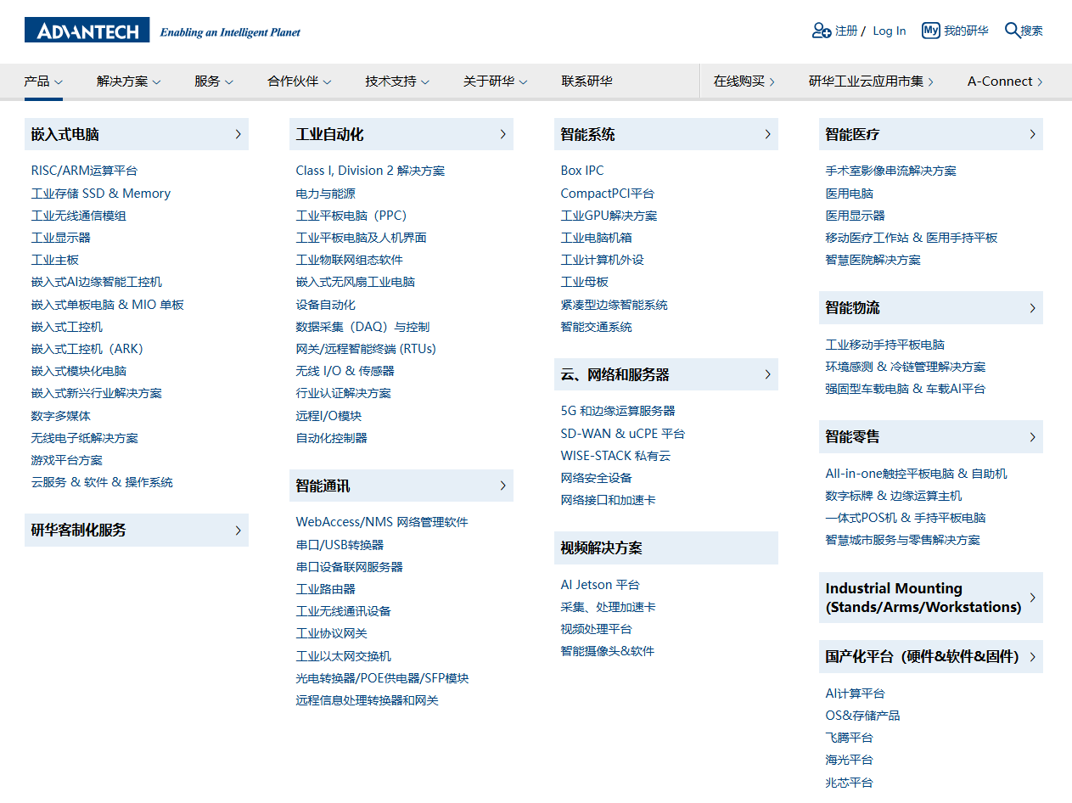The height and width of the screenshot is (803, 1072).
Task: Expand the 工业自动化 category arrow
Action: pyautogui.click(x=503, y=134)
